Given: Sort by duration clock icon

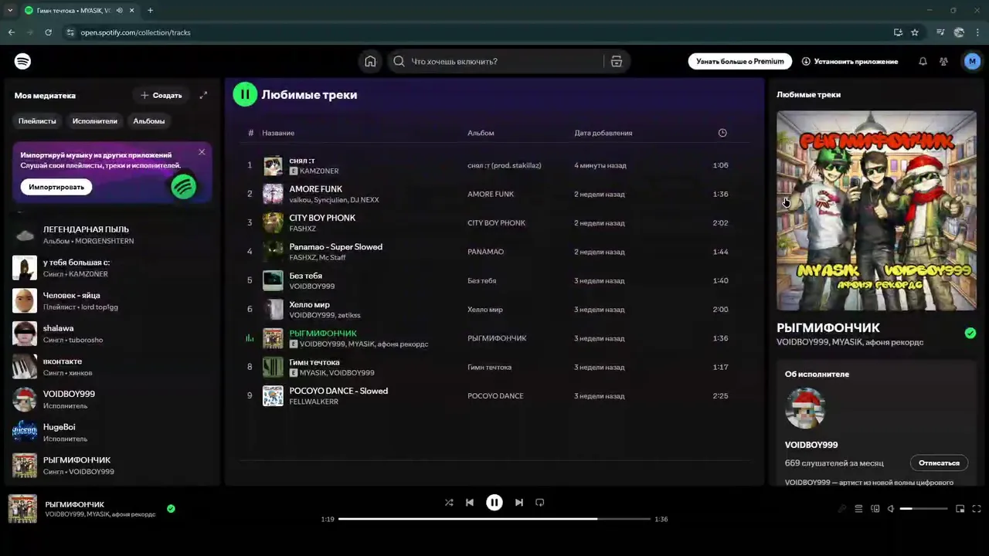Looking at the screenshot, I should pyautogui.click(x=722, y=133).
